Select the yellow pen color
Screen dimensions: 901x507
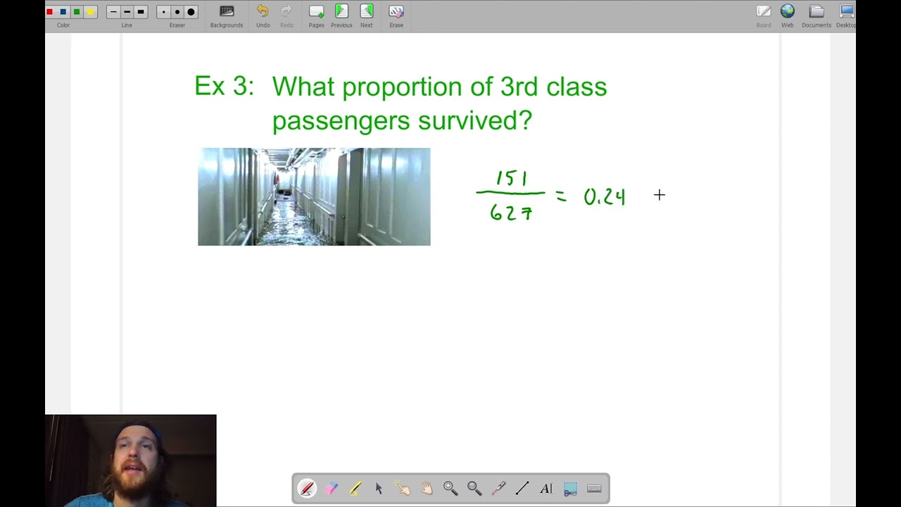coord(90,12)
